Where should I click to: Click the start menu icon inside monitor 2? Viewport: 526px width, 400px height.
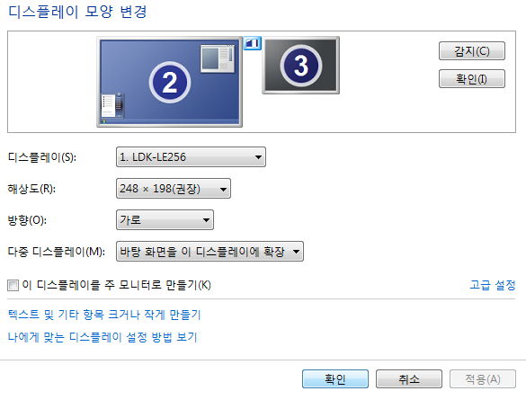tap(112, 105)
